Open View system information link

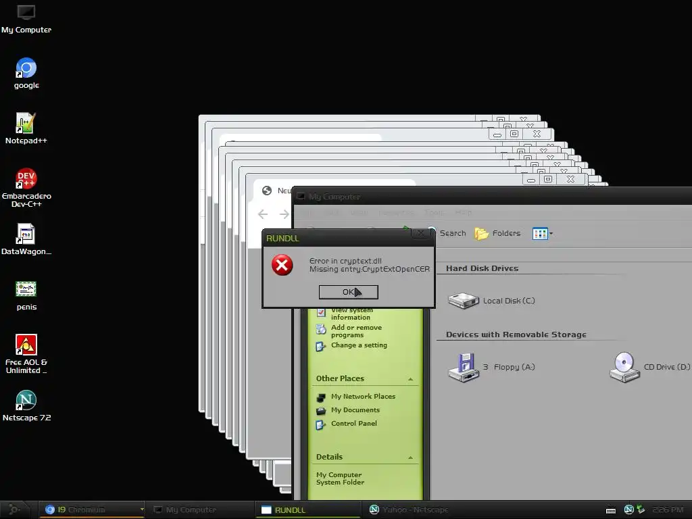[x=351, y=314]
